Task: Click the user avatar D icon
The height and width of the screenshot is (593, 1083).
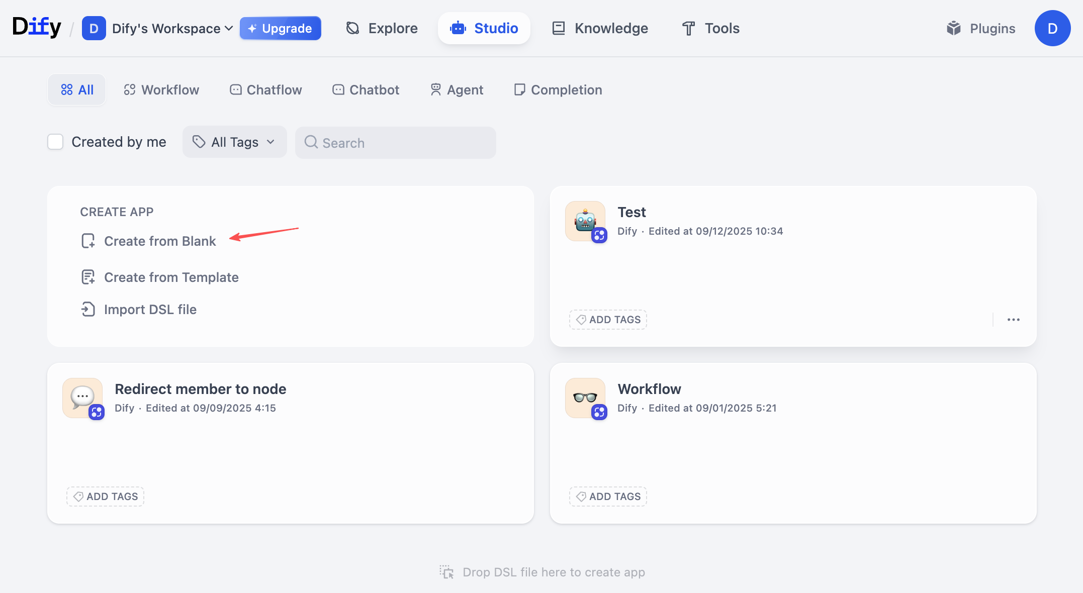Action: pyautogui.click(x=1052, y=29)
